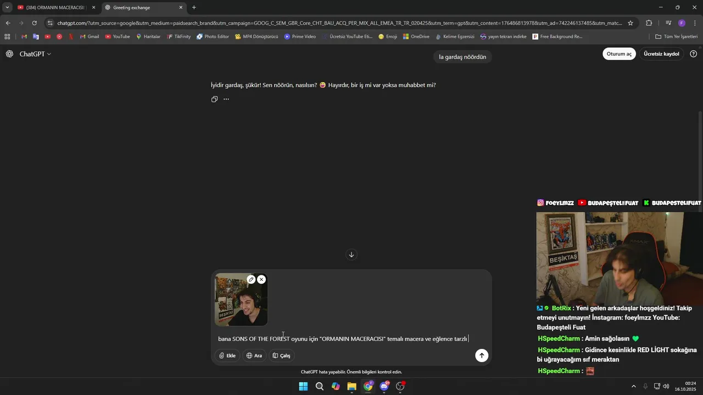The width and height of the screenshot is (703, 395).
Task: Click the Ekle attach button
Action: pyautogui.click(x=227, y=356)
